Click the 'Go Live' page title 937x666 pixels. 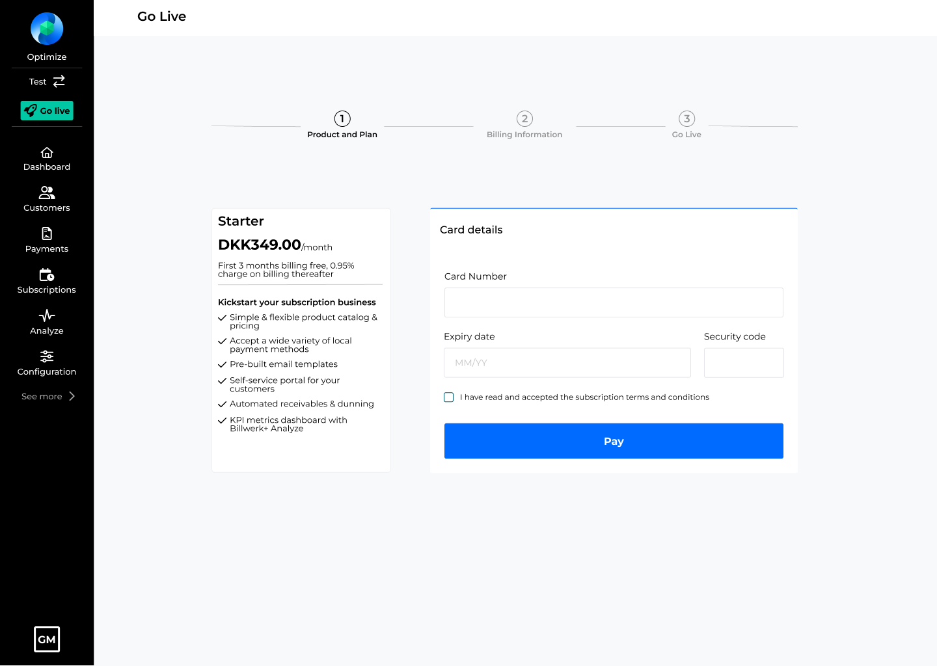pyautogui.click(x=162, y=16)
